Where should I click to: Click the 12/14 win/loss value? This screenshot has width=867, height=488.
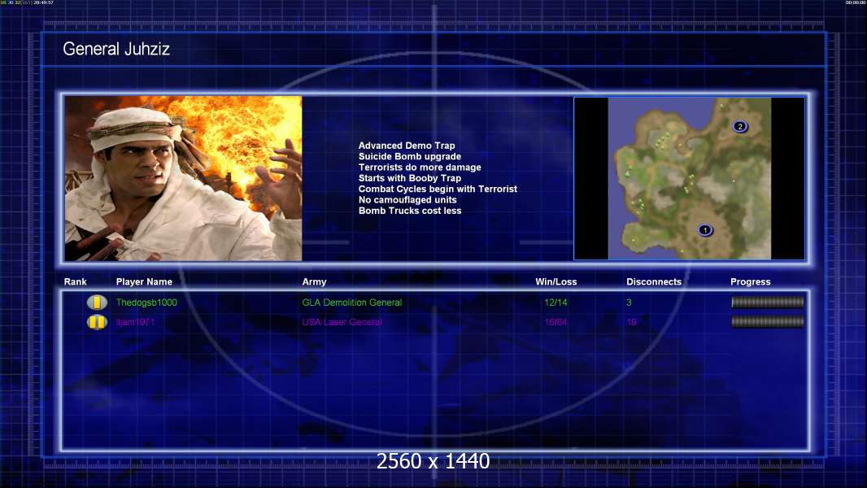(555, 303)
